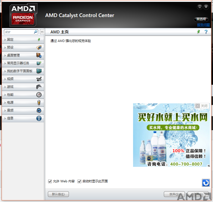Expand the 游戏 section arrow
213x202 pixels.
click(5, 87)
